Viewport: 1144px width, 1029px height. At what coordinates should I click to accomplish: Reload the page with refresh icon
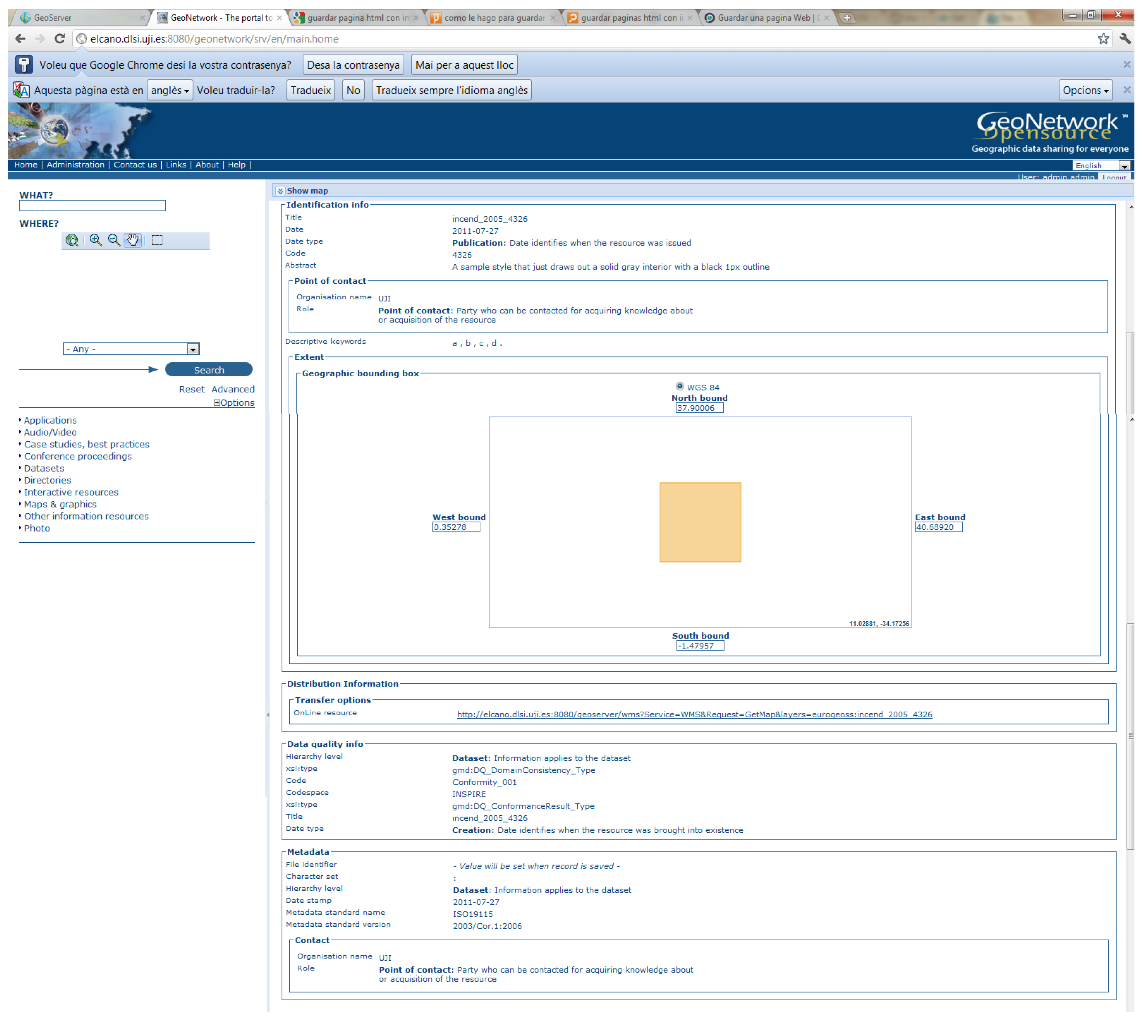point(59,39)
